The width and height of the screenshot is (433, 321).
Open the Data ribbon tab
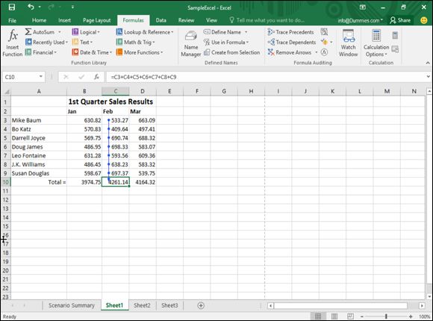point(161,20)
